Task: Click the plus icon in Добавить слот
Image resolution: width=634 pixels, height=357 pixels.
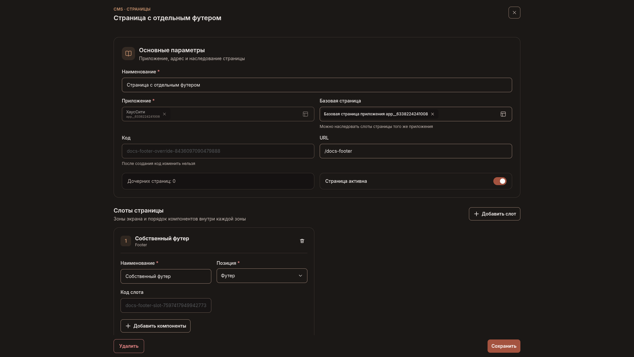Action: pos(476,214)
